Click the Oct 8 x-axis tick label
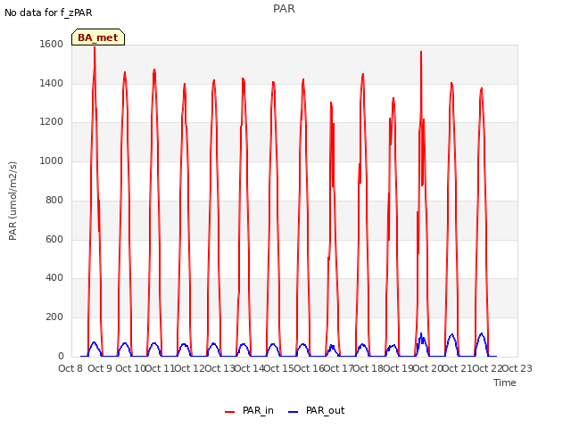571x428 pixels. click(70, 368)
